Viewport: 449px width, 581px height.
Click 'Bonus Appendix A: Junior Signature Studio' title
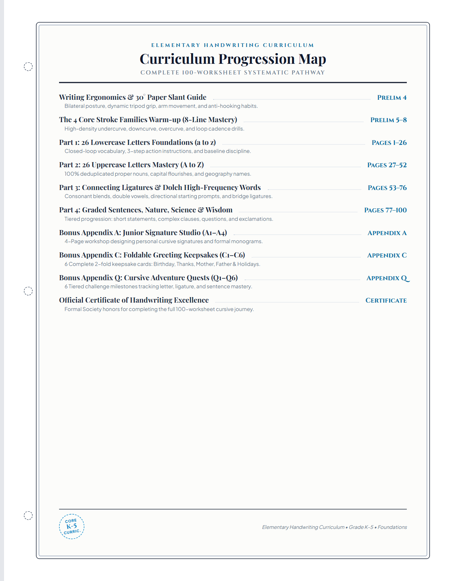143,233
